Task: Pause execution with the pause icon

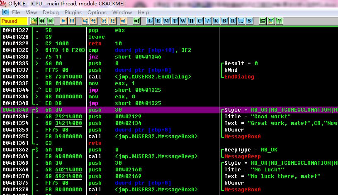Action: click(x=72, y=21)
